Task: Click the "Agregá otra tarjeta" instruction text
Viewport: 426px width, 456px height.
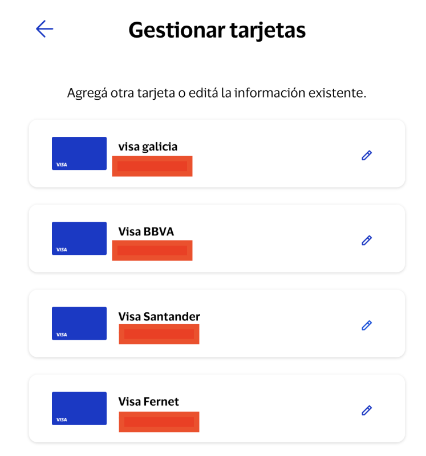Action: (217, 92)
